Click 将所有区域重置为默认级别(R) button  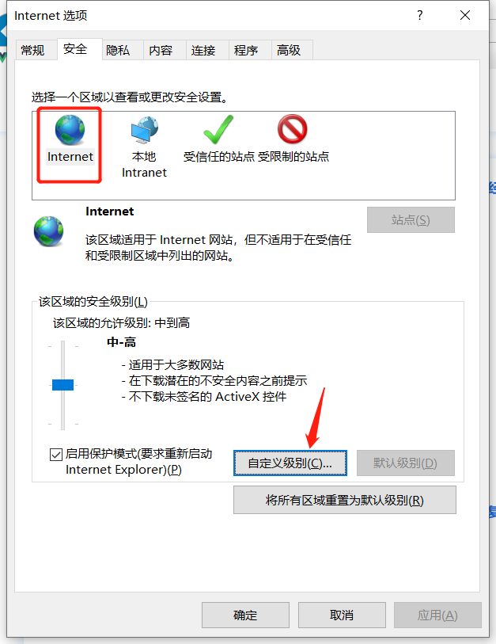tap(345, 500)
